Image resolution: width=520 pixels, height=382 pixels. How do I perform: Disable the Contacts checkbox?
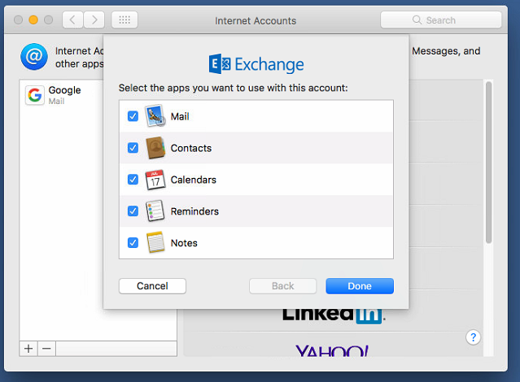click(x=133, y=148)
